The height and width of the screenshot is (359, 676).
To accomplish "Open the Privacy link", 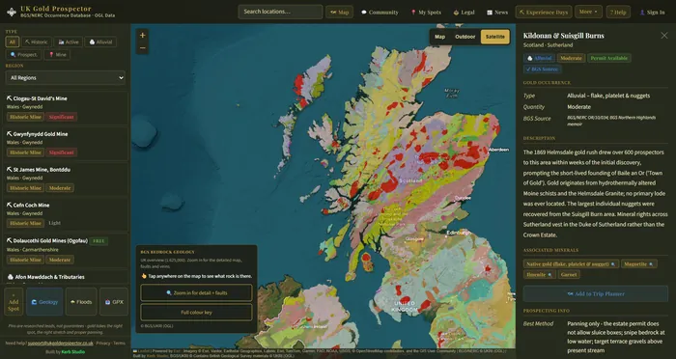I will point(103,343).
